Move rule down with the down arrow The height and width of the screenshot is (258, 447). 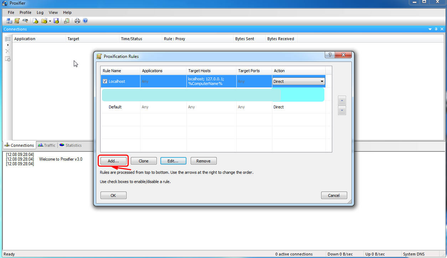[342, 111]
